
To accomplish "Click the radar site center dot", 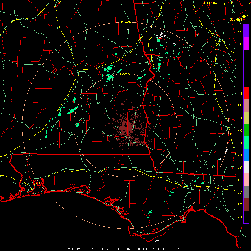I will click(125, 125).
